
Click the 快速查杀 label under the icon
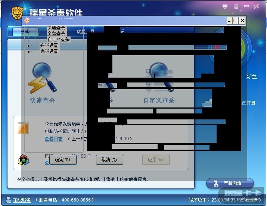pos(42,100)
